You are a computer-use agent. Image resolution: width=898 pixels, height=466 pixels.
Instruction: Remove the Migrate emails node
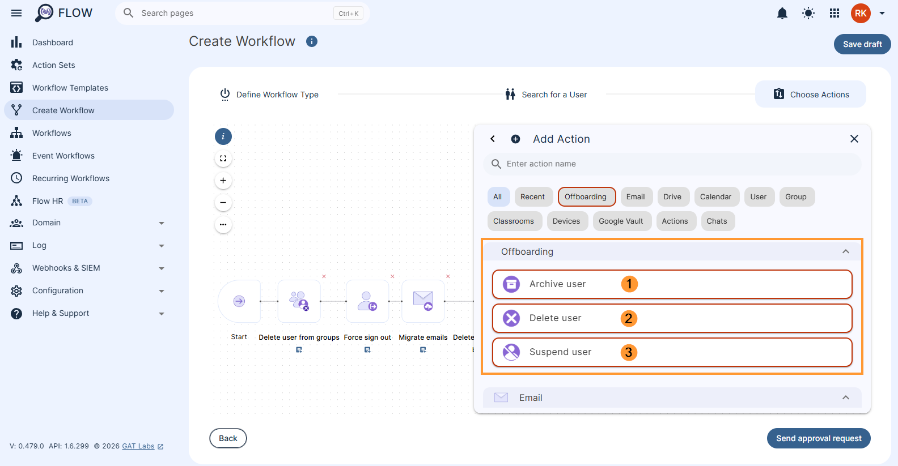448,276
